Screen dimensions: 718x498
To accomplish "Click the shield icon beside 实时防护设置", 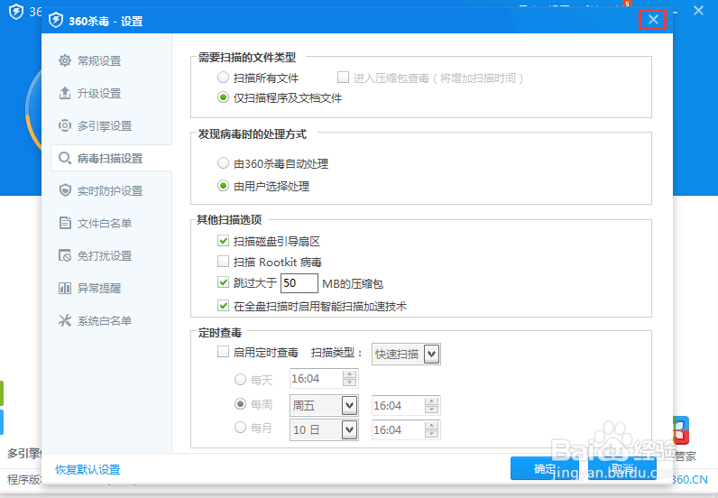I will 65,190.
